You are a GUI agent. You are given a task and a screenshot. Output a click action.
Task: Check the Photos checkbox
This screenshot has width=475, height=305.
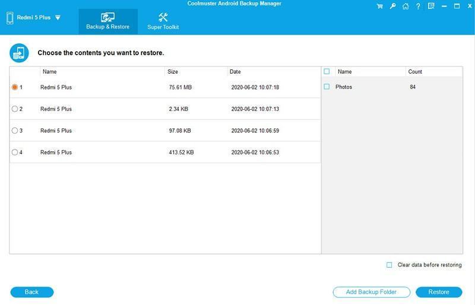point(327,87)
